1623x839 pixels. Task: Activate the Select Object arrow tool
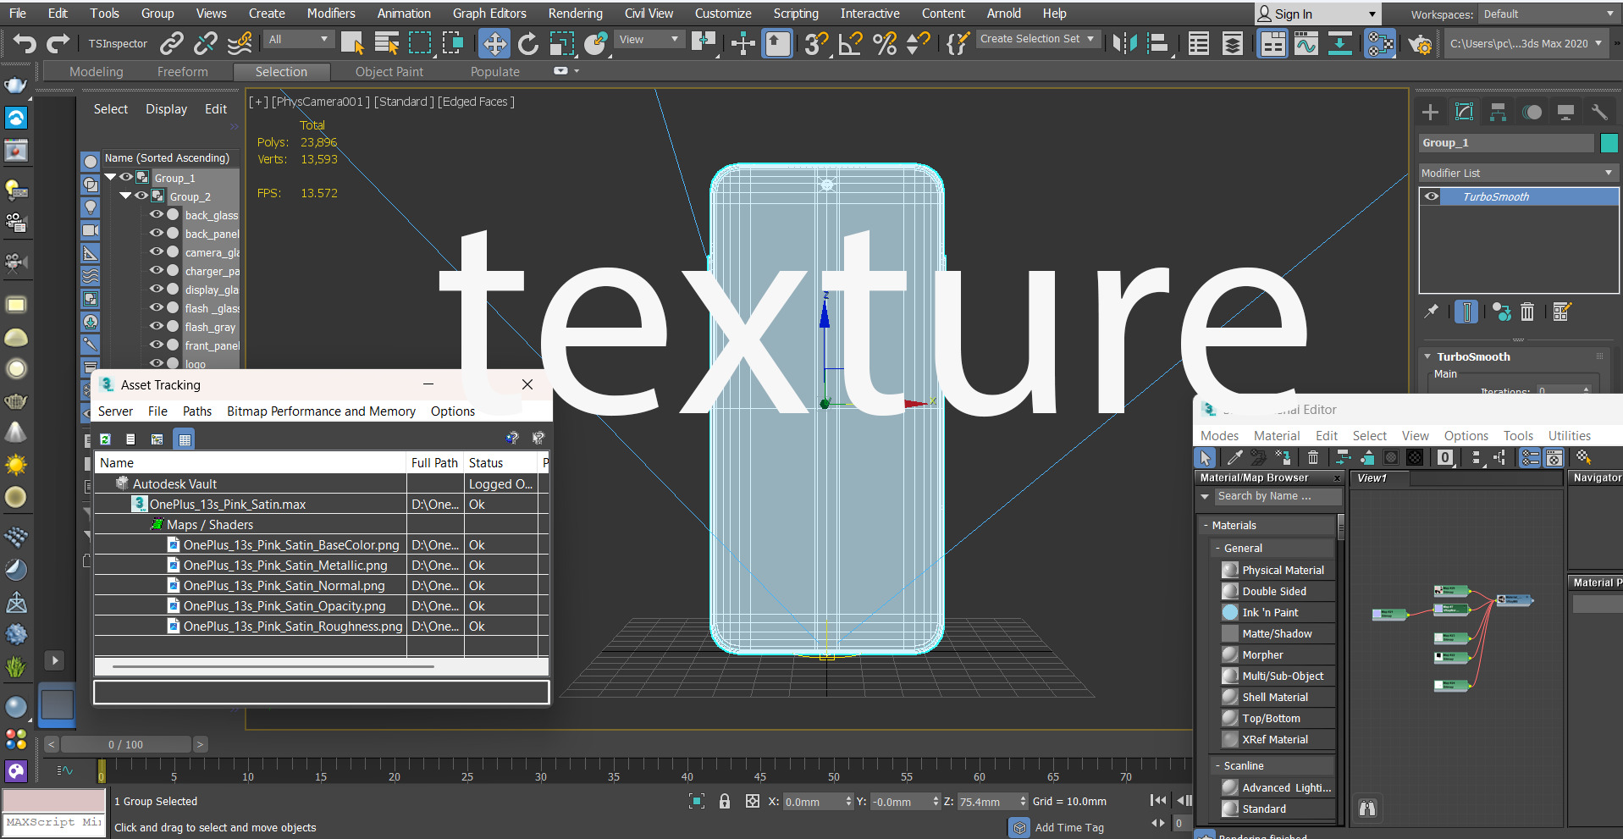[352, 43]
